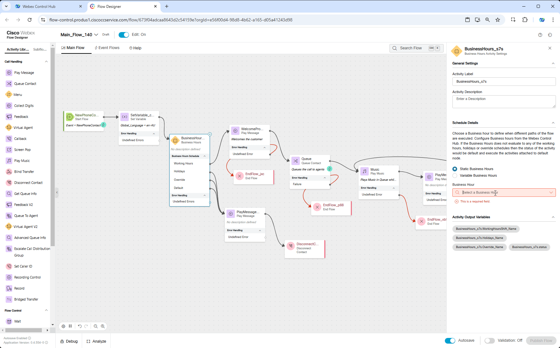The width and height of the screenshot is (560, 348).
Task: Disable the Autosave toggle
Action: point(450,341)
